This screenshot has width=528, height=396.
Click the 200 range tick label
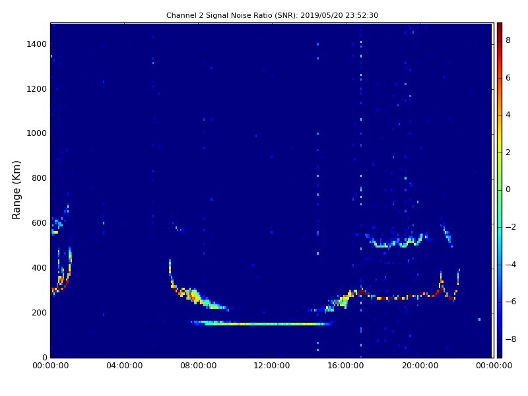(x=39, y=313)
